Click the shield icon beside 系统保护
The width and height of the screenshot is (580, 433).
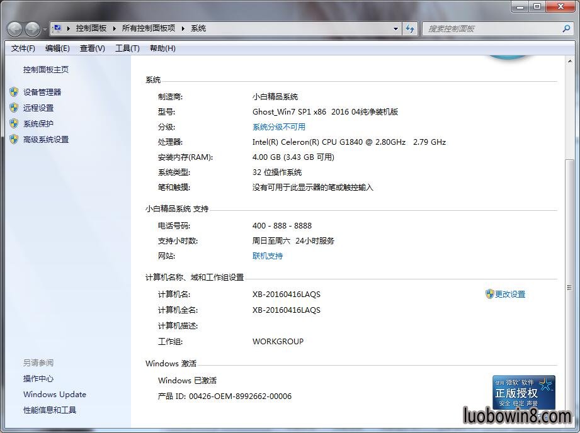pyautogui.click(x=14, y=123)
